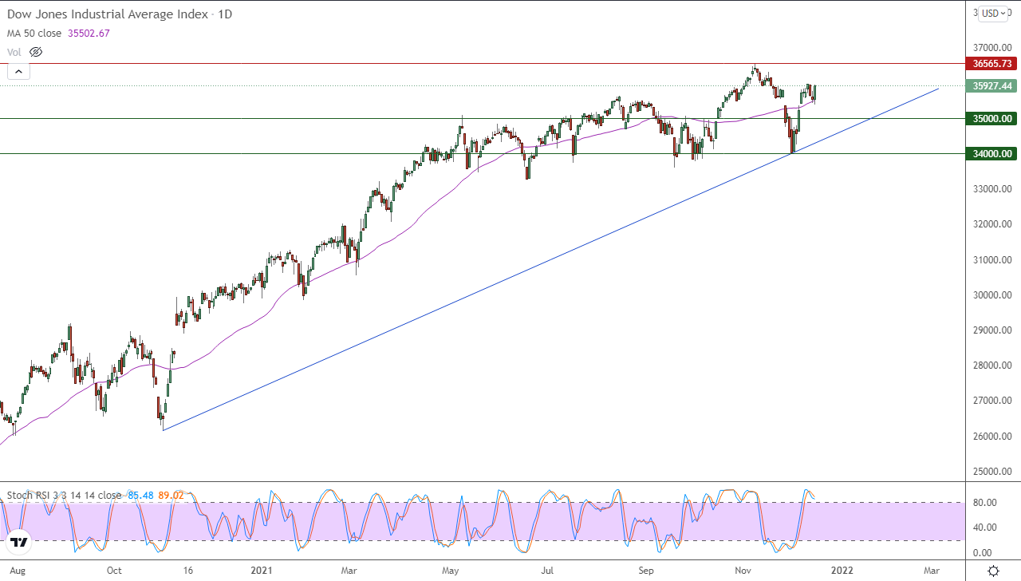
Task: Click the Stoch RSI value 85.48
Action: (x=140, y=496)
